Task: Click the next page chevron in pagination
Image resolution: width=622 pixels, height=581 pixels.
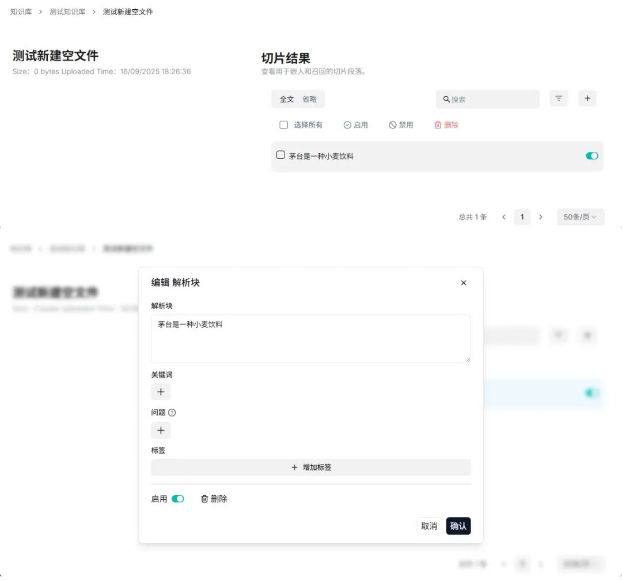Action: coord(541,217)
